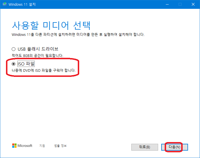Click the sentence starting Windows 11을 다른 파티션에
Screen dimensions: 200x158
[78, 34]
